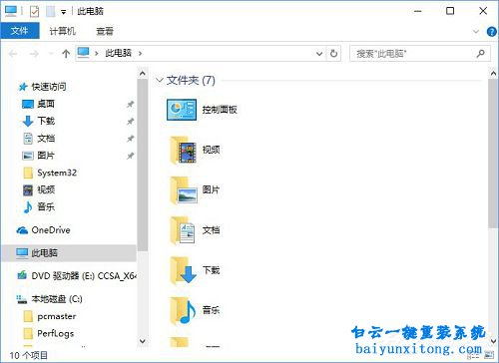Screen dimensions: 499x363
Task: Select the 视频 folder icon in main pane
Action: click(x=183, y=150)
